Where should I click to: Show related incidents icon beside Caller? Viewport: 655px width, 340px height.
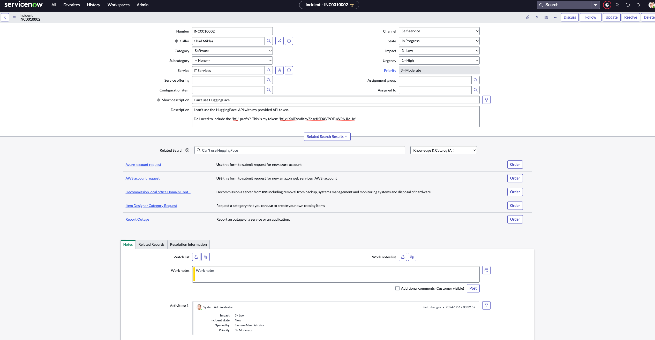click(x=280, y=41)
